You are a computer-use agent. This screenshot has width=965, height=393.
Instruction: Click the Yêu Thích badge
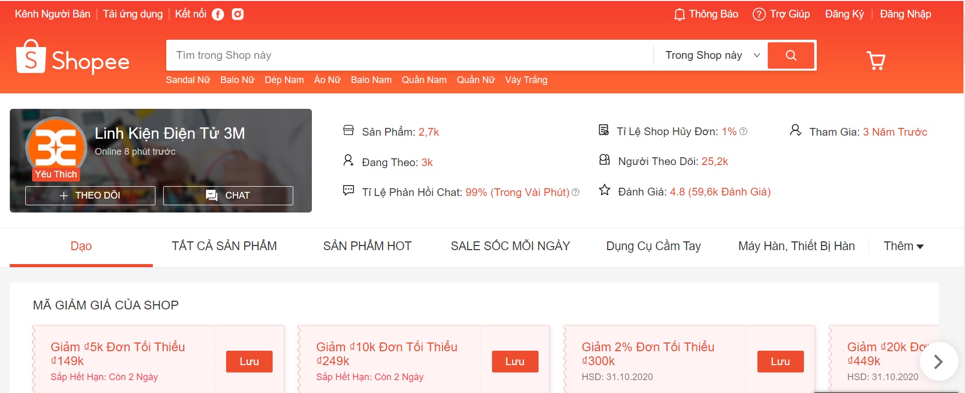coord(56,174)
